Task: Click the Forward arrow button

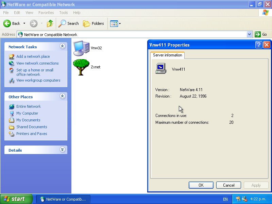Action: pos(34,23)
